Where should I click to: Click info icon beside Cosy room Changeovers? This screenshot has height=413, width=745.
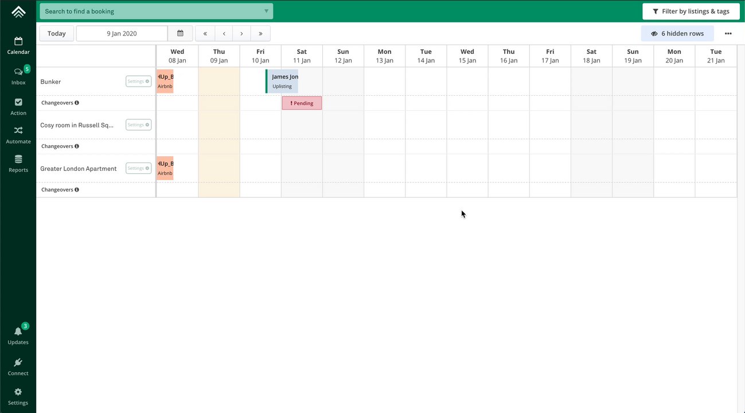tap(77, 146)
